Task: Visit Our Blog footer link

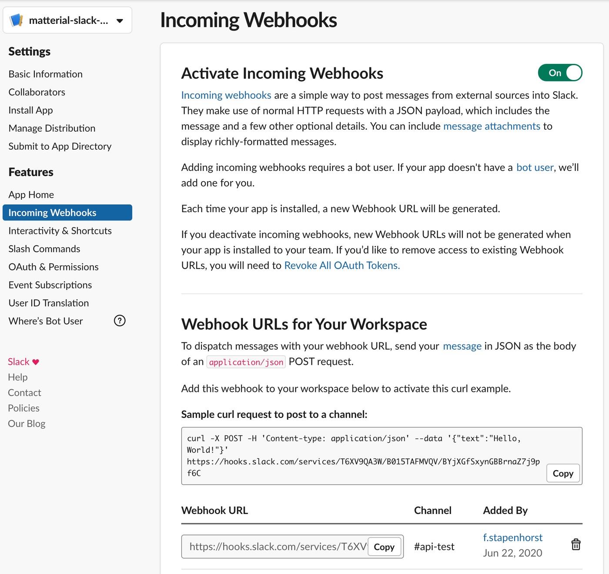Action: pyautogui.click(x=27, y=424)
